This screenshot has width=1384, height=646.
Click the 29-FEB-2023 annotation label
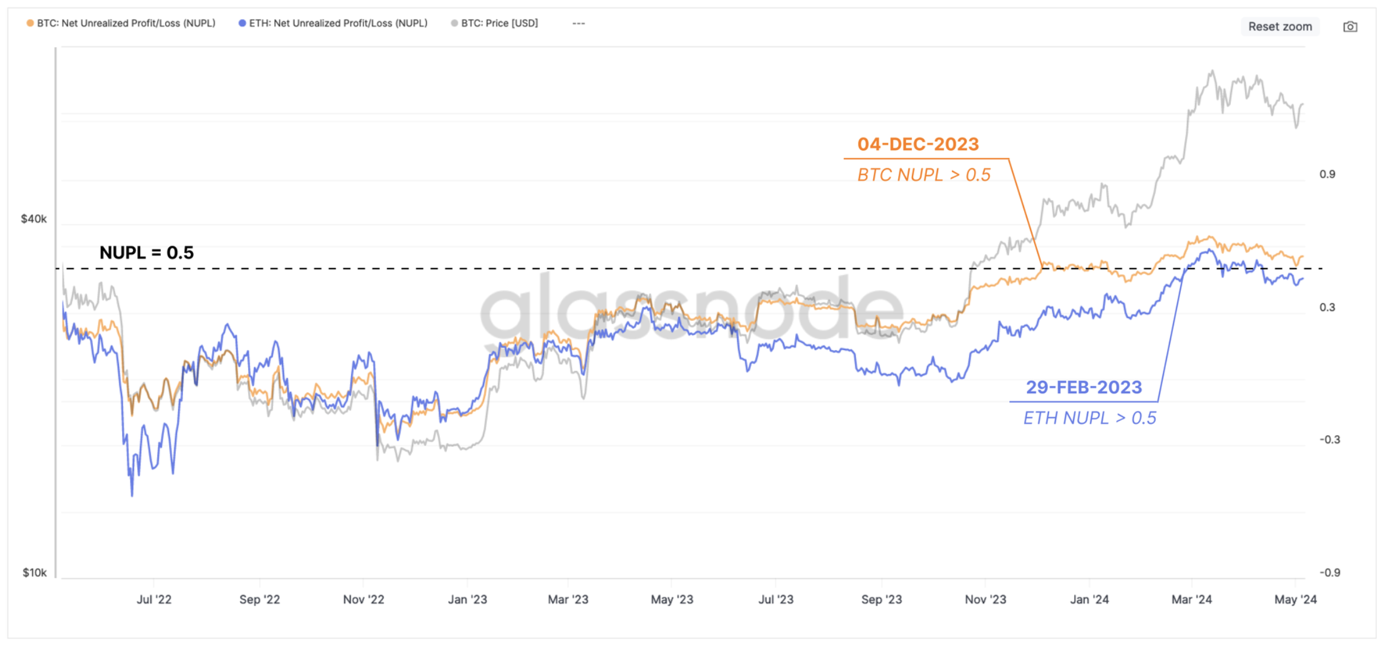pos(1084,388)
